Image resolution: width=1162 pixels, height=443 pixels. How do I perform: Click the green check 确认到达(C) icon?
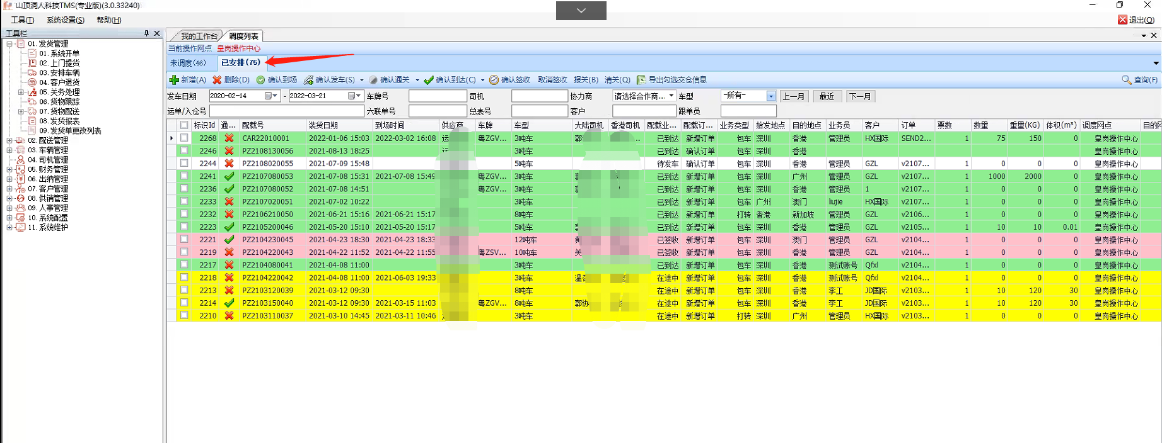click(429, 80)
